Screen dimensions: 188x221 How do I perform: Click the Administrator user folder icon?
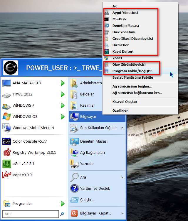click(74, 83)
